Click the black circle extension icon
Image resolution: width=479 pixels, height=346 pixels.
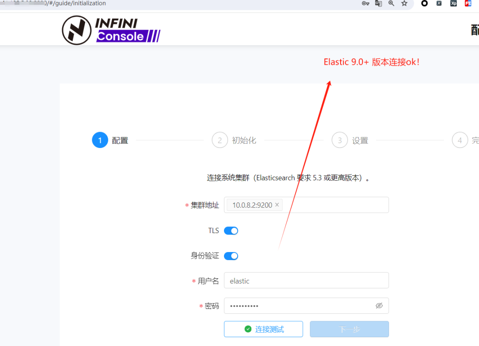point(424,4)
